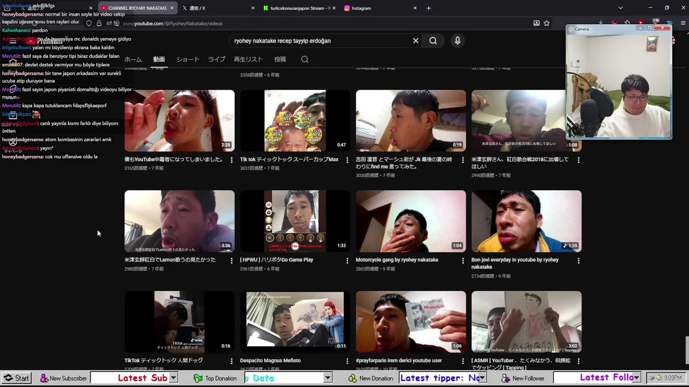Open the #prayforparis video thumbnail
This screenshot has width=689, height=387.
coord(411,321)
